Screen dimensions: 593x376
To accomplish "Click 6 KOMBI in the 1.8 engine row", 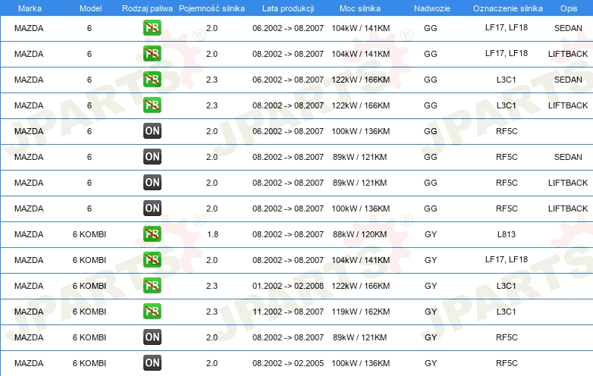I will (89, 234).
